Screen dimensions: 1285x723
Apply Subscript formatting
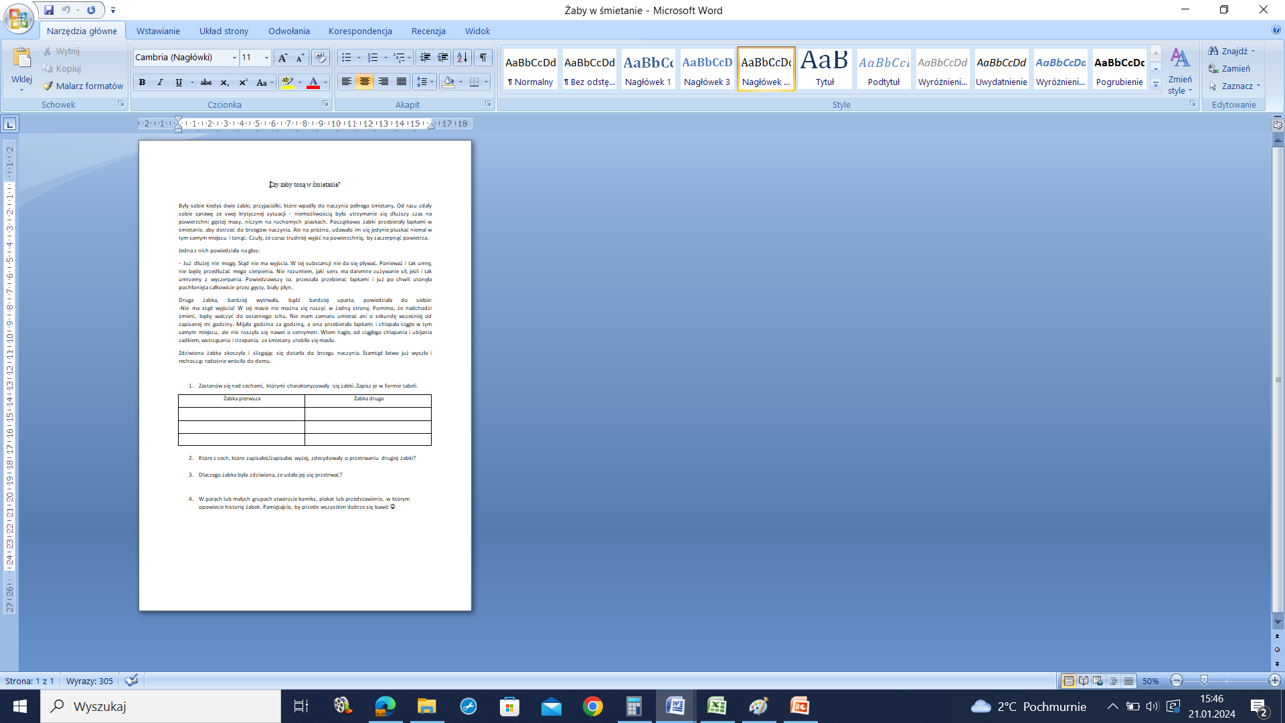point(225,82)
